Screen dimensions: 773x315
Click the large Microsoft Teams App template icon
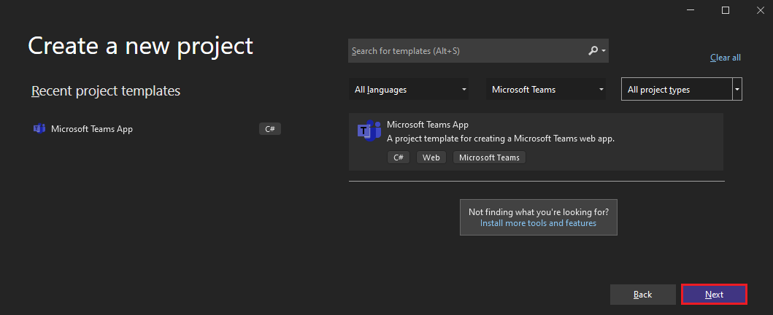click(369, 131)
